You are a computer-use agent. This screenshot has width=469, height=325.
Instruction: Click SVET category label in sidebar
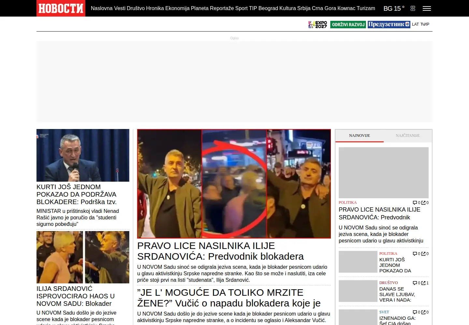384,312
